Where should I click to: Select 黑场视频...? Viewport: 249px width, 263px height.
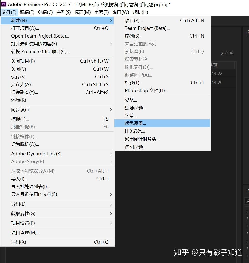coord(162,108)
